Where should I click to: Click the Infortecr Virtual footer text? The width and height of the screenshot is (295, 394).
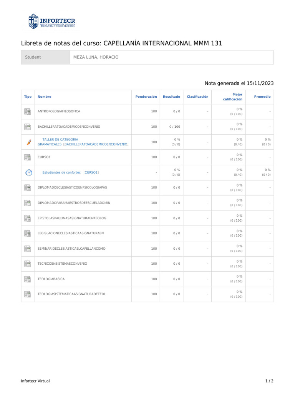pyautogui.click(x=35, y=381)
